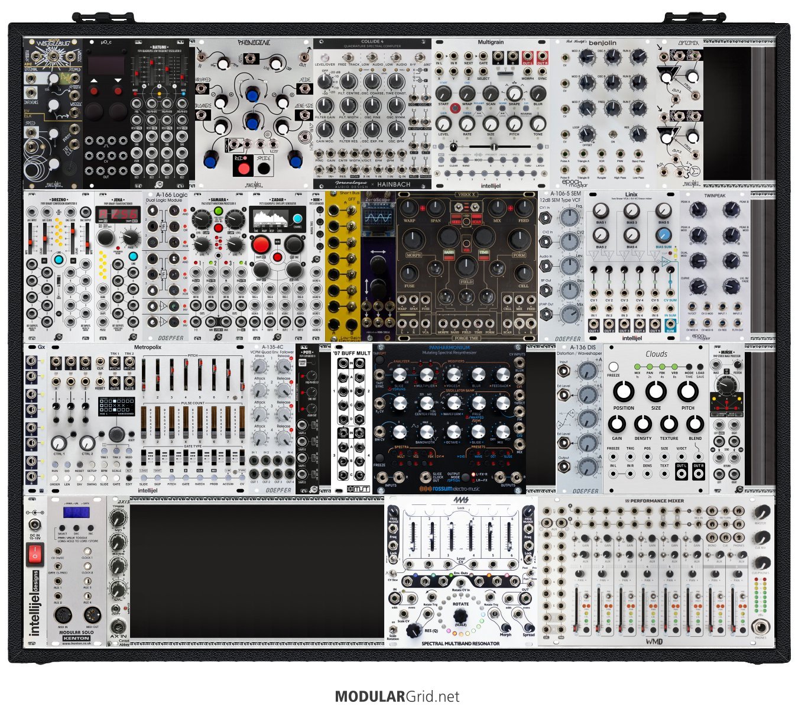Toggle the red Intellijel power switch
Viewport: 795px width, 709px height.
[34, 554]
